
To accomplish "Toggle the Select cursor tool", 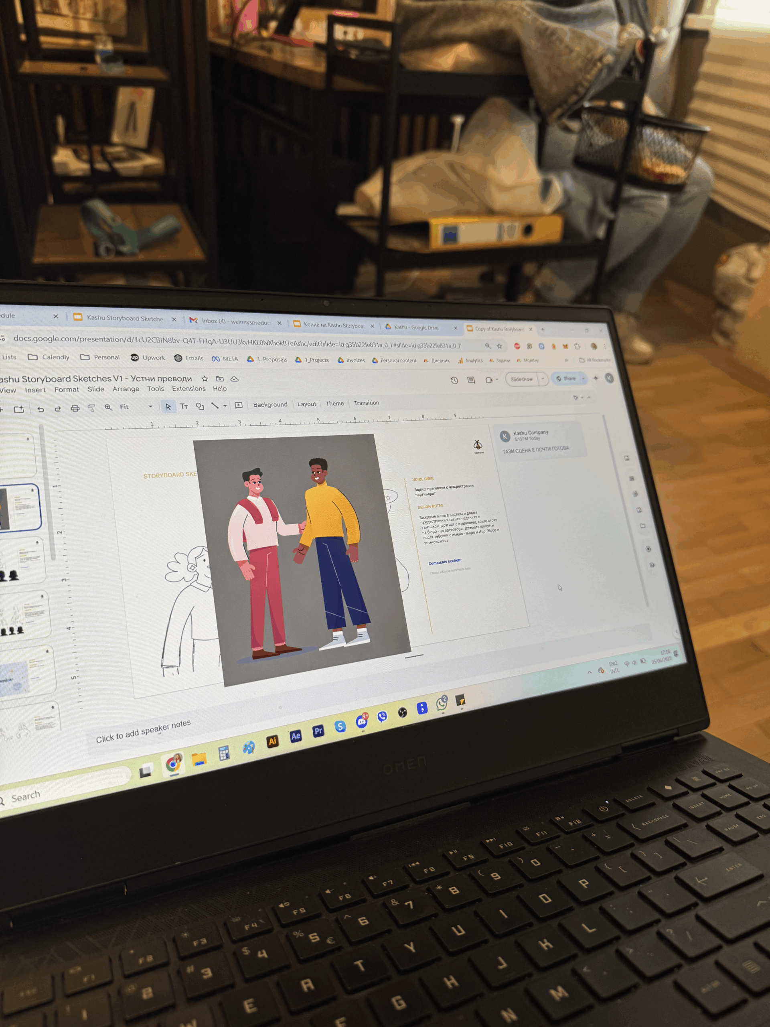I will (x=168, y=407).
